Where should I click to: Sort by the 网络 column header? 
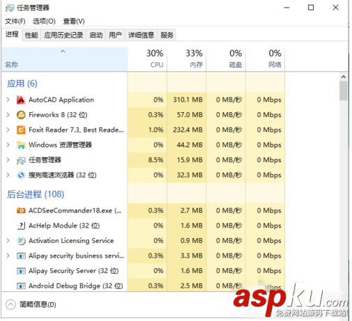tap(266, 59)
